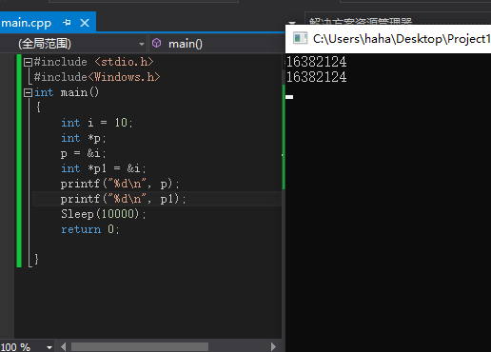Collapse the int main() function block
Image resolution: width=491 pixels, height=352 pixels.
28,92
